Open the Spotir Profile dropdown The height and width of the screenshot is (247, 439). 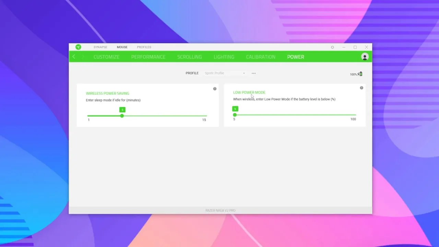point(225,73)
